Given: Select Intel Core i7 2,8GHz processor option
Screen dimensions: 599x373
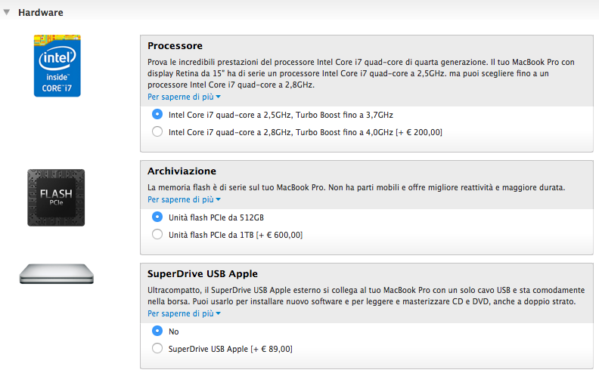Looking at the screenshot, I should (x=157, y=131).
